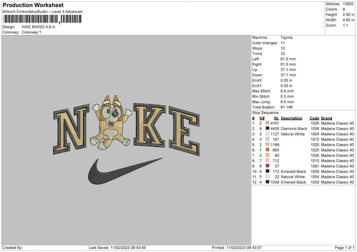Click the Nike swoosh in design preview
Image resolution: width=357 pixels, height=252 pixels.
tap(125, 171)
